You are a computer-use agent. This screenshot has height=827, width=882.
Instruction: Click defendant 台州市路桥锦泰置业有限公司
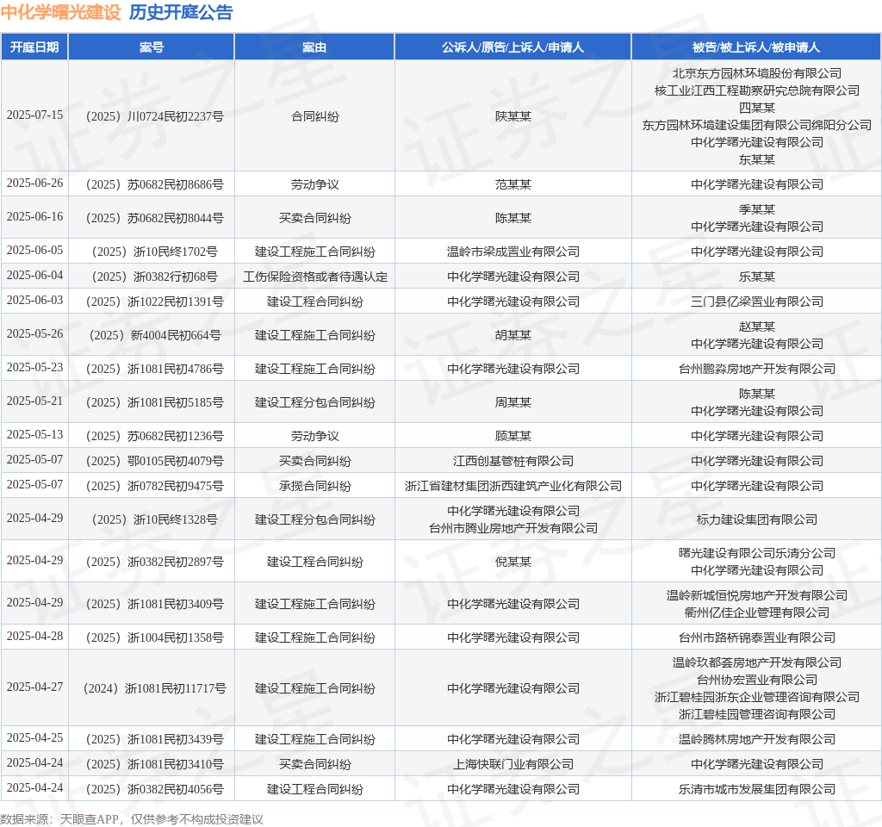(757, 637)
